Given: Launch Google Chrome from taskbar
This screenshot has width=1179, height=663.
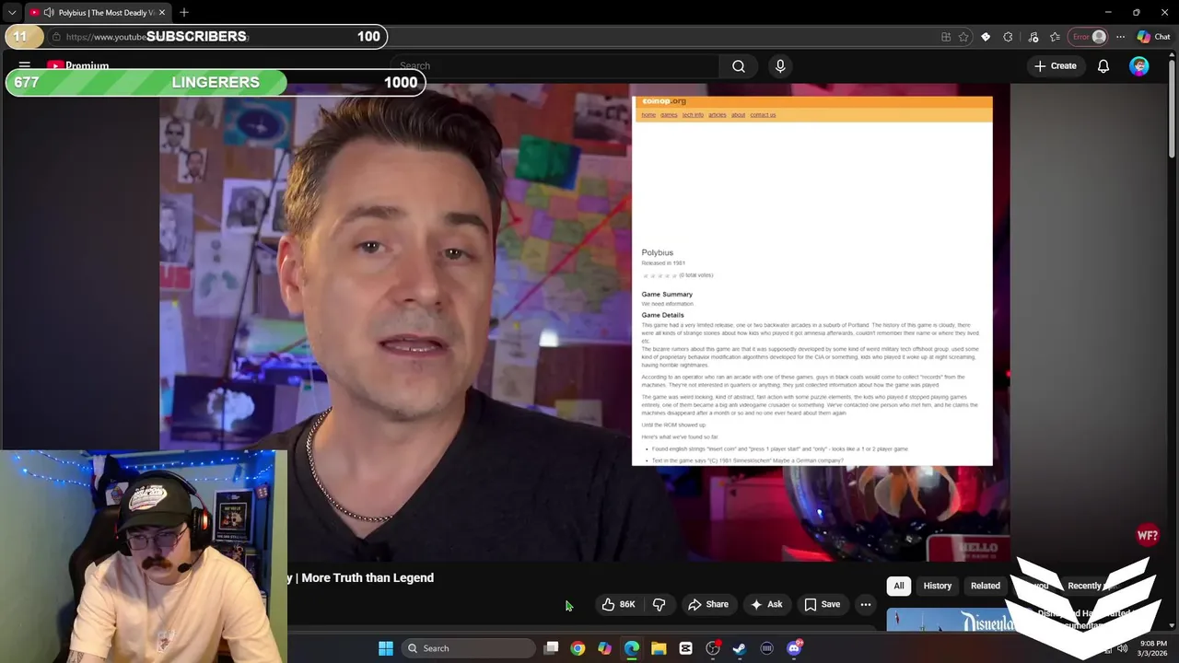Looking at the screenshot, I should [x=578, y=648].
